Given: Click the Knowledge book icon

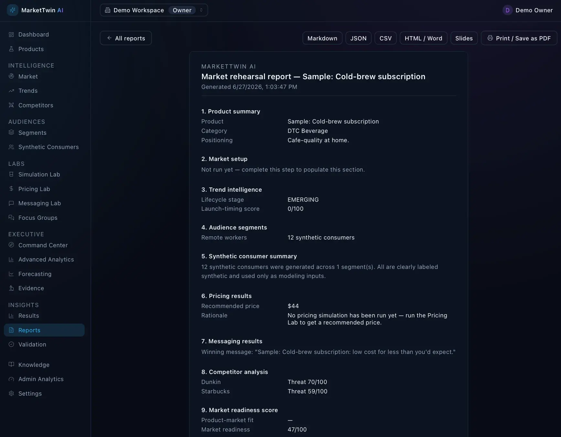Looking at the screenshot, I should pyautogui.click(x=11, y=365).
